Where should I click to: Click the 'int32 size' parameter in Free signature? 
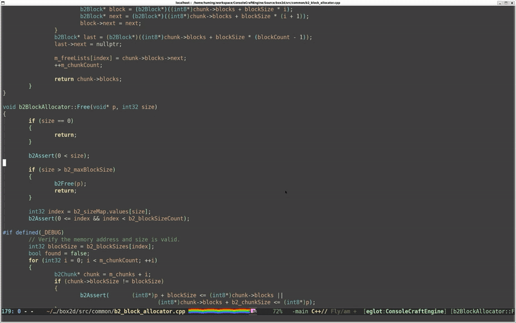138,107
